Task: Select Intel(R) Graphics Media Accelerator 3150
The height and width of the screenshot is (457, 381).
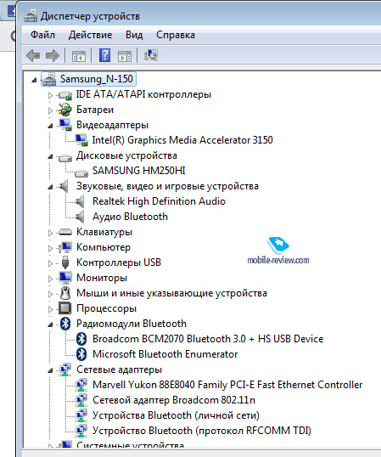Action: pos(182,140)
